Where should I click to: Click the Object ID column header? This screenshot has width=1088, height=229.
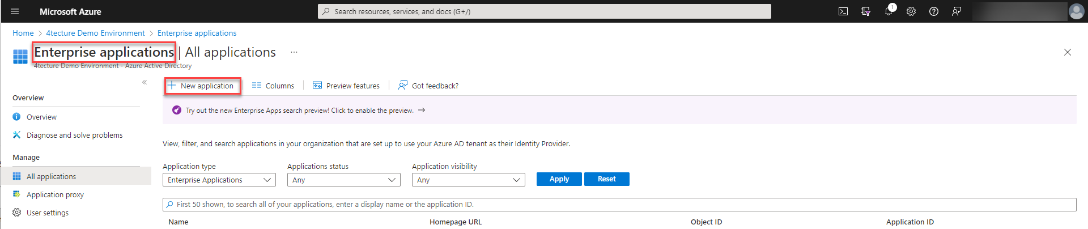707,222
